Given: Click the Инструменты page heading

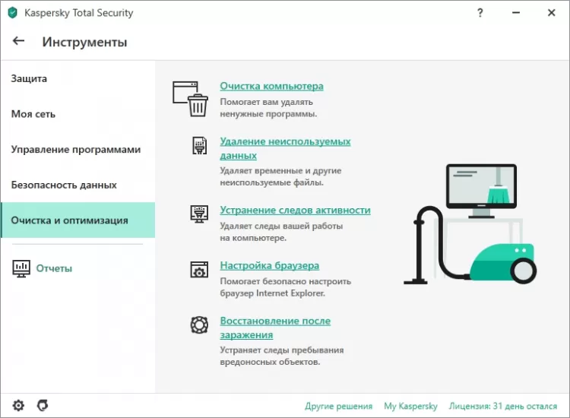Looking at the screenshot, I should pyautogui.click(x=84, y=42).
